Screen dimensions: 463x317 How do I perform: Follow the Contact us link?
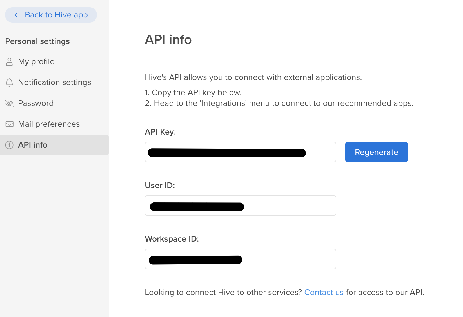coord(324,293)
